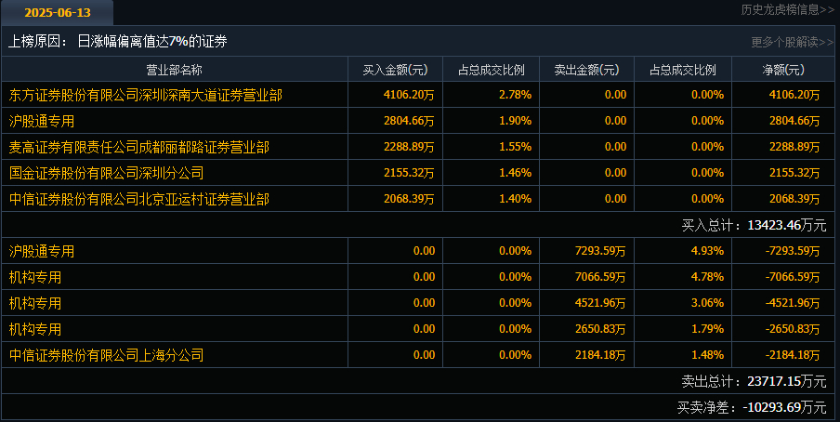Click 卖出金额(元) column header

pyautogui.click(x=586, y=70)
